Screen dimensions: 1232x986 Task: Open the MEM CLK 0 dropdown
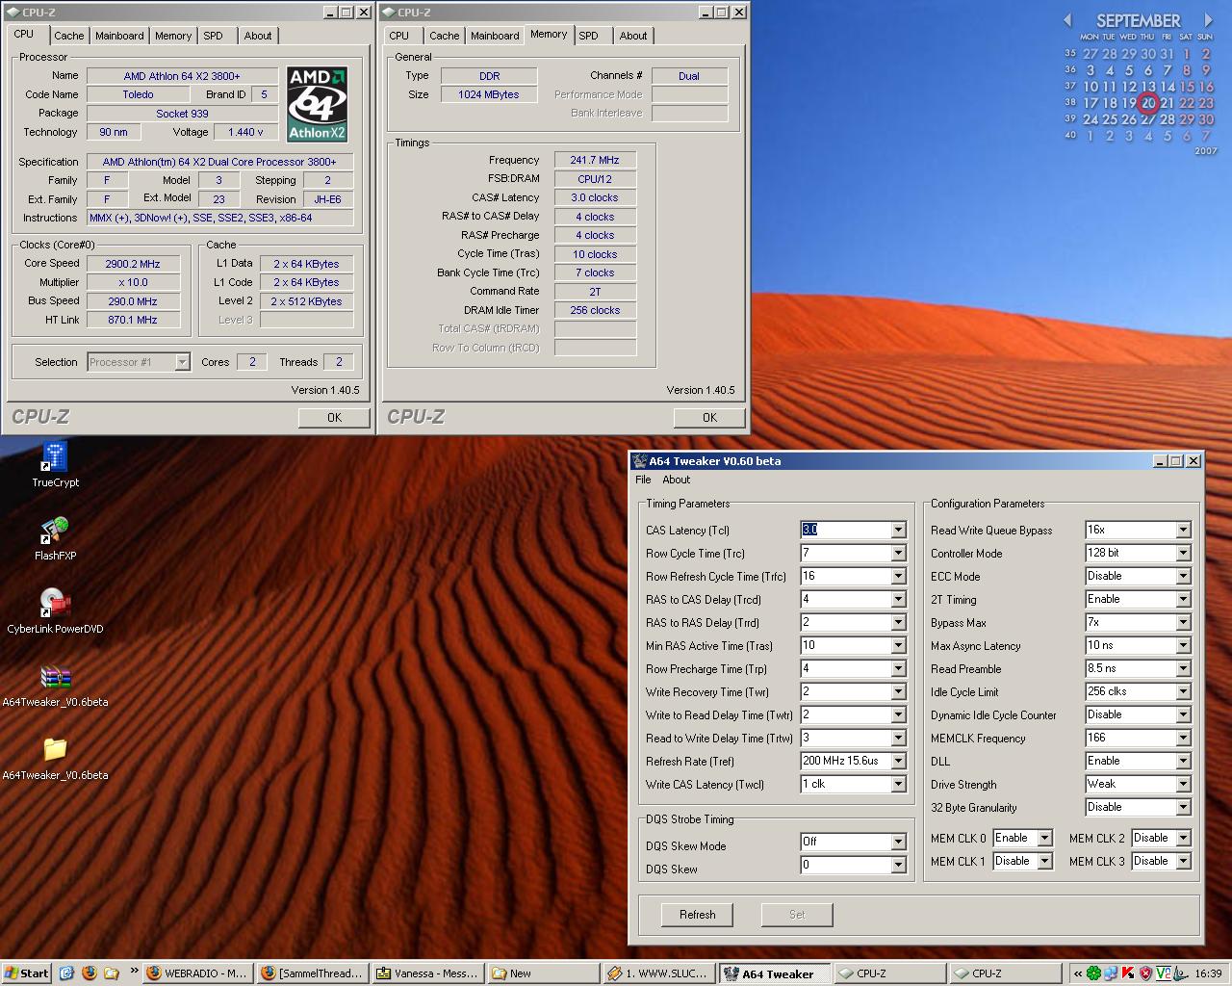pyautogui.click(x=1044, y=838)
